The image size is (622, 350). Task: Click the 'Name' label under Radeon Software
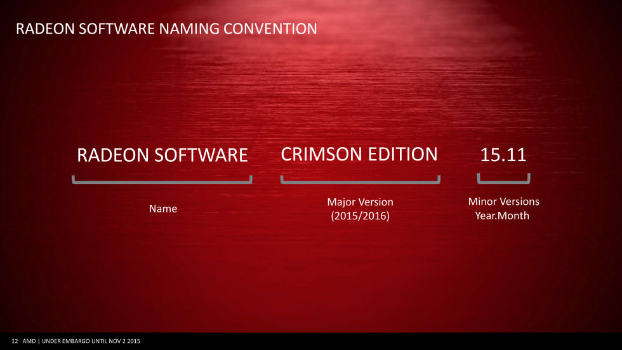[x=163, y=209]
